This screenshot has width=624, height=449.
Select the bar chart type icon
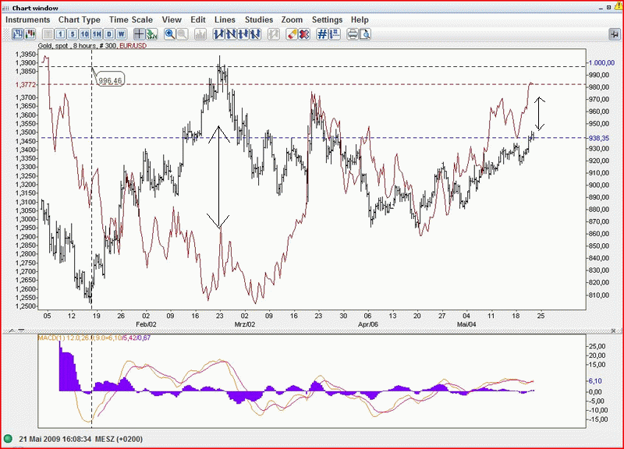(x=17, y=34)
